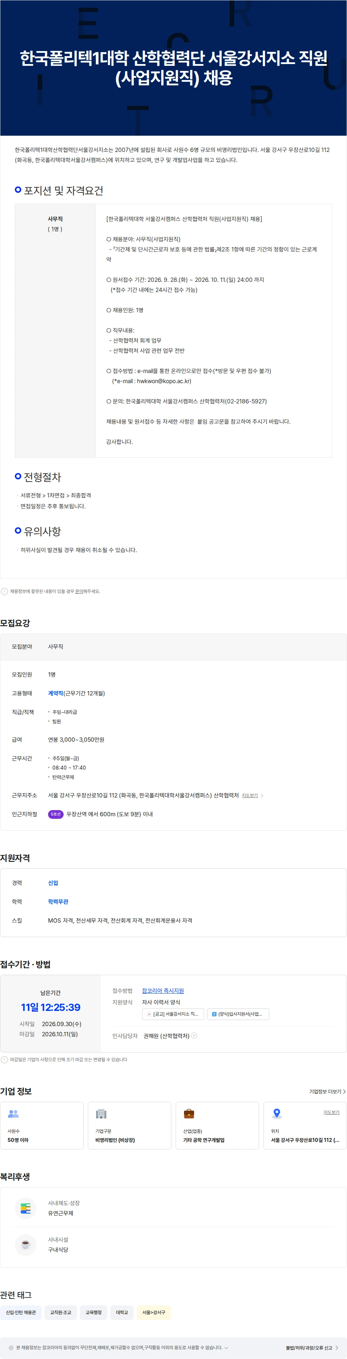Click the e-mail hwkwon@kopo.ac.kr line
Viewport: 347px width, 1359px height.
pos(152,381)
